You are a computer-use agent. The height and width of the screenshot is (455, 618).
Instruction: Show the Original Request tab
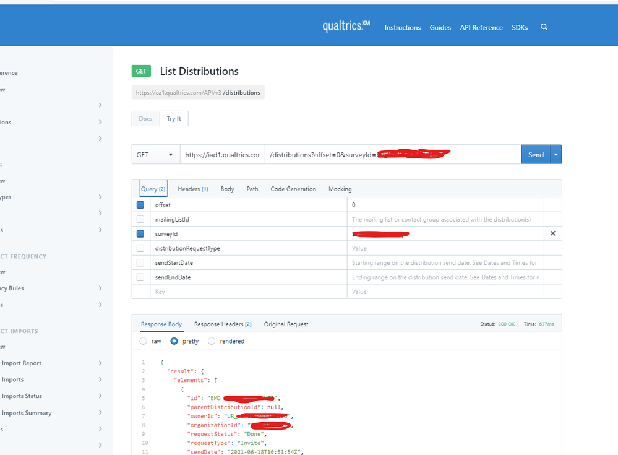(x=286, y=324)
